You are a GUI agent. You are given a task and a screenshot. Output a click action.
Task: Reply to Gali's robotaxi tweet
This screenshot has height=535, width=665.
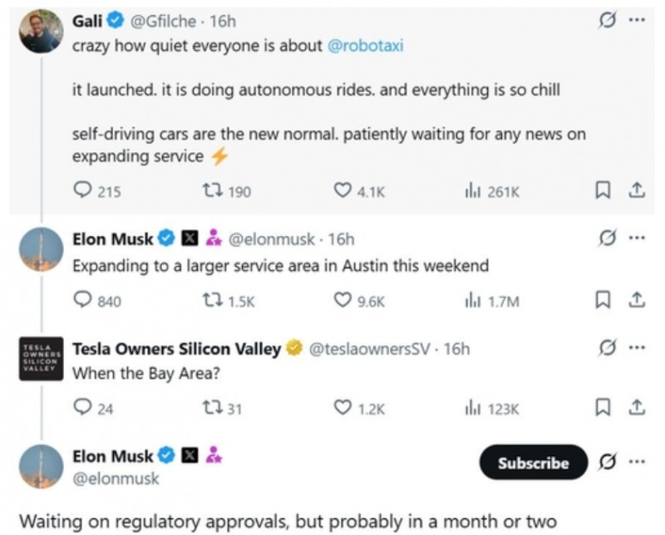pos(81,192)
